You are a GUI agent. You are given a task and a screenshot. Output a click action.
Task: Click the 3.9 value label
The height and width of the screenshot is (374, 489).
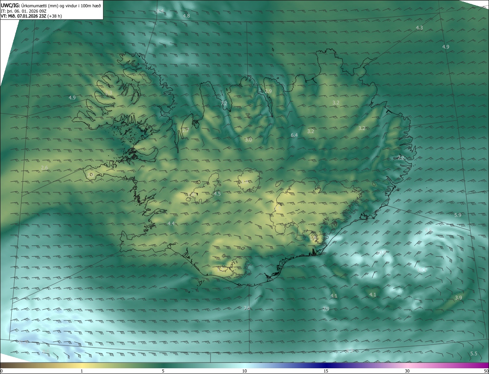(458, 298)
